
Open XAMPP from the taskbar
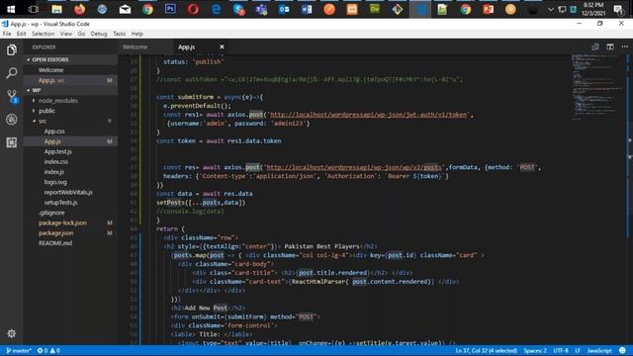click(x=352, y=9)
